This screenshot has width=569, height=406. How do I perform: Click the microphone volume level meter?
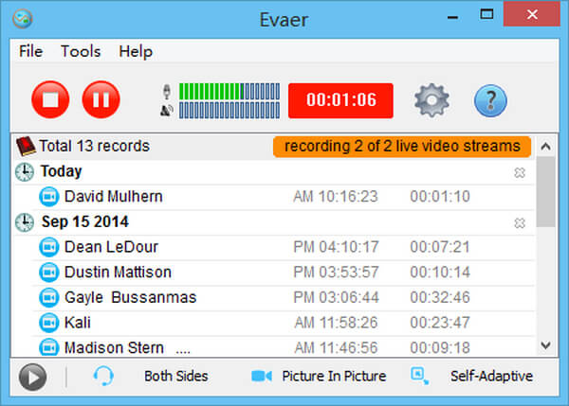229,91
